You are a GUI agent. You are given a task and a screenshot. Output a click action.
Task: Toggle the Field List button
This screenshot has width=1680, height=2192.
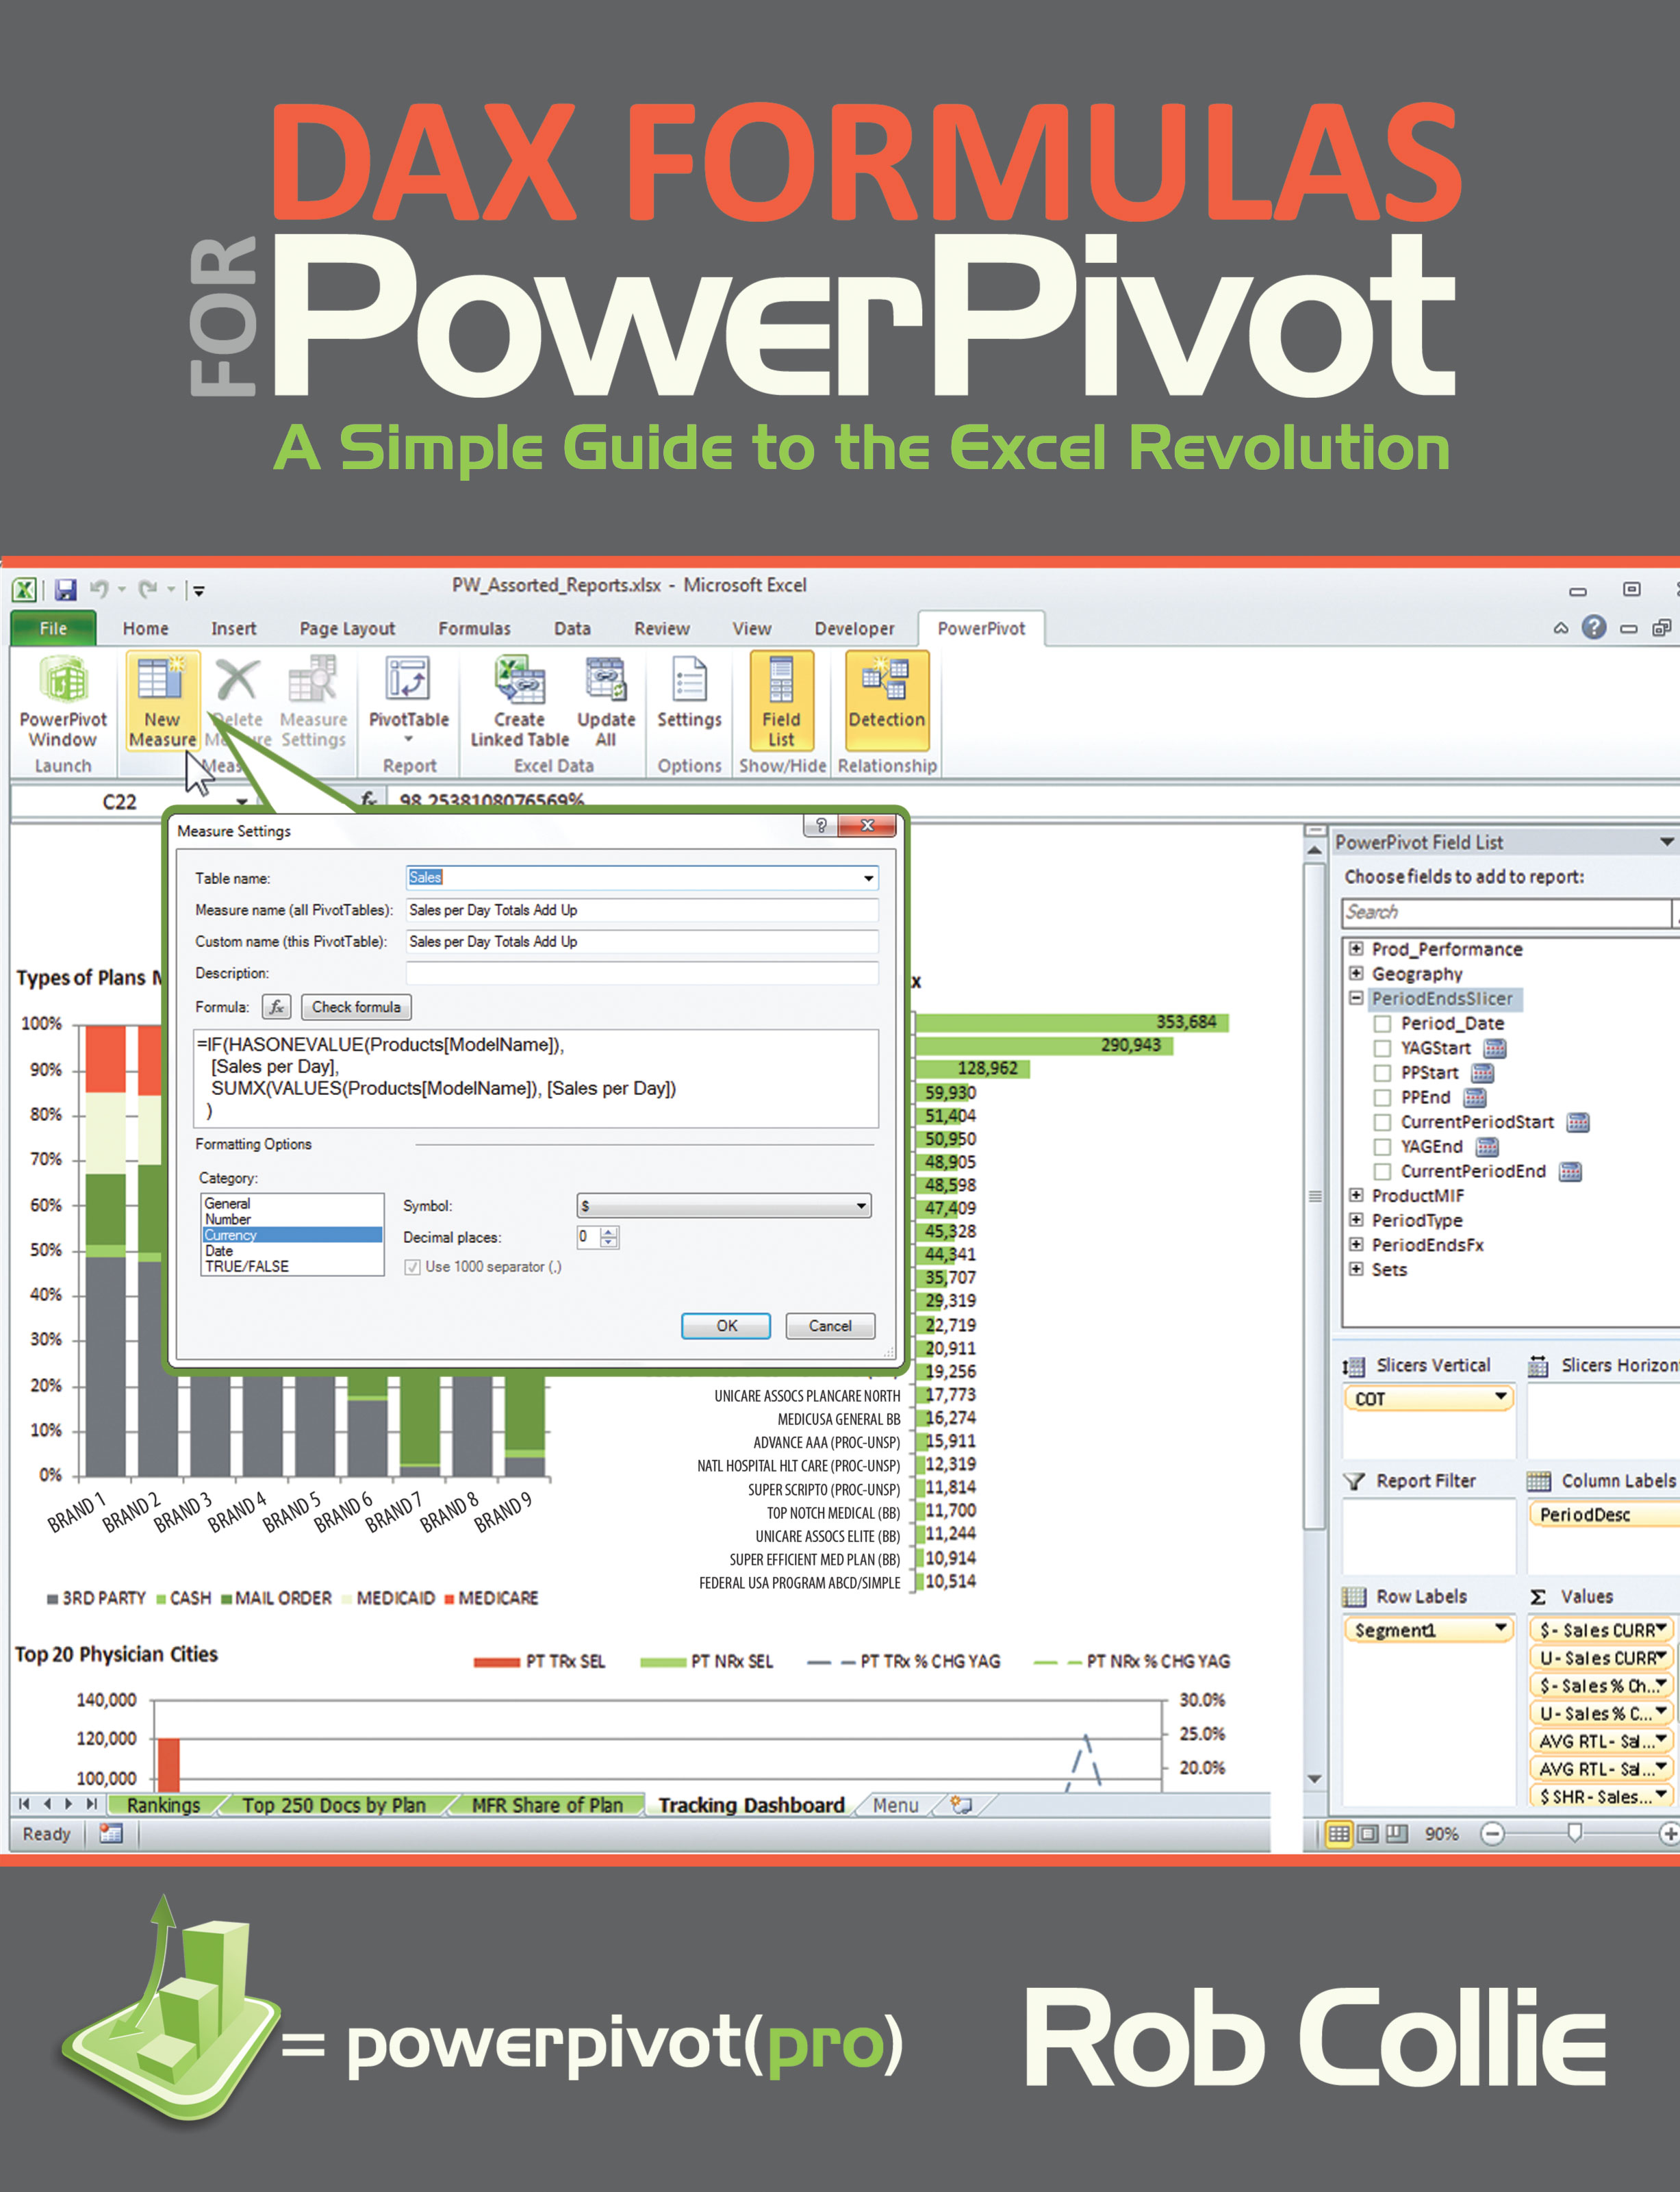(x=781, y=700)
